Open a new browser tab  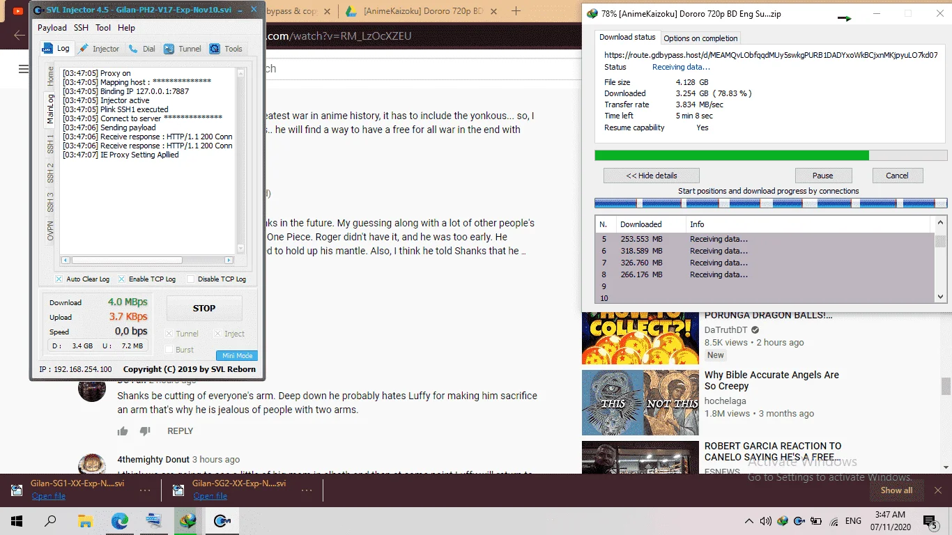coord(516,11)
